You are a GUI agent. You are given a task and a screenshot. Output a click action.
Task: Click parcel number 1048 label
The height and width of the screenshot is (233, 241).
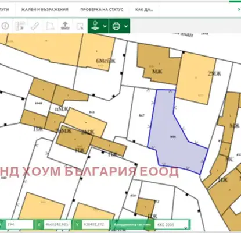[38, 103]
